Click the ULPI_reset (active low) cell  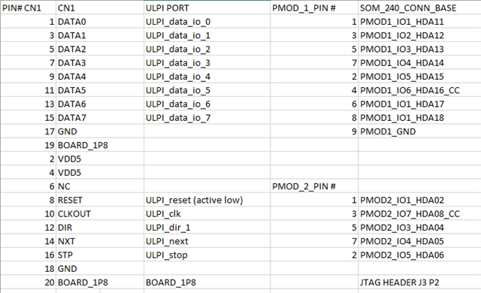tap(207, 200)
